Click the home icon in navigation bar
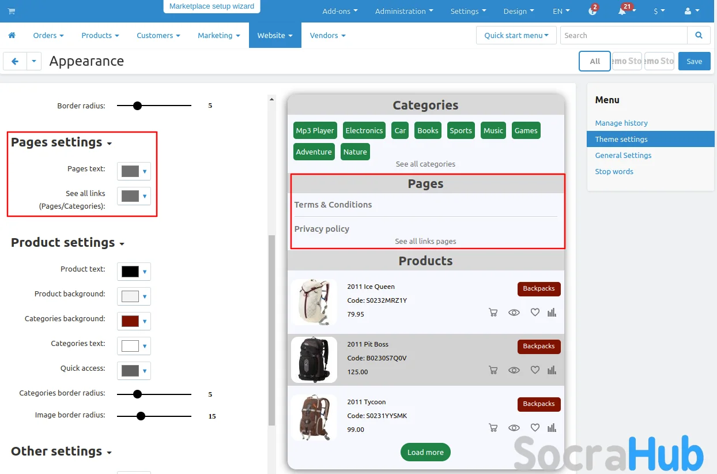This screenshot has width=717, height=474. [x=12, y=36]
